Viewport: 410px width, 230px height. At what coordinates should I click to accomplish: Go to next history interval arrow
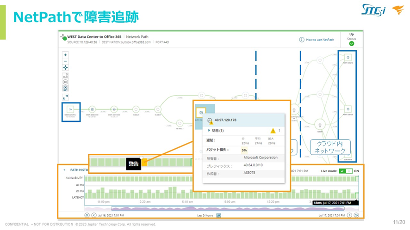pos(349,215)
